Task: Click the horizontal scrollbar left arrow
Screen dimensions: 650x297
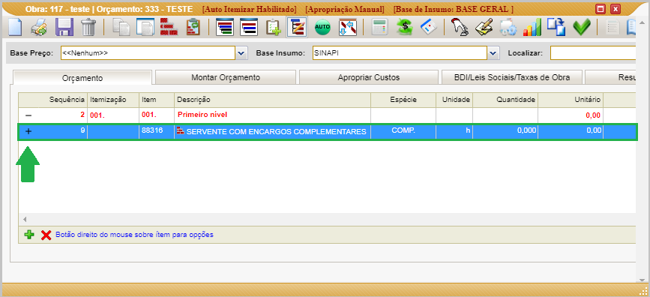Action: point(25,219)
